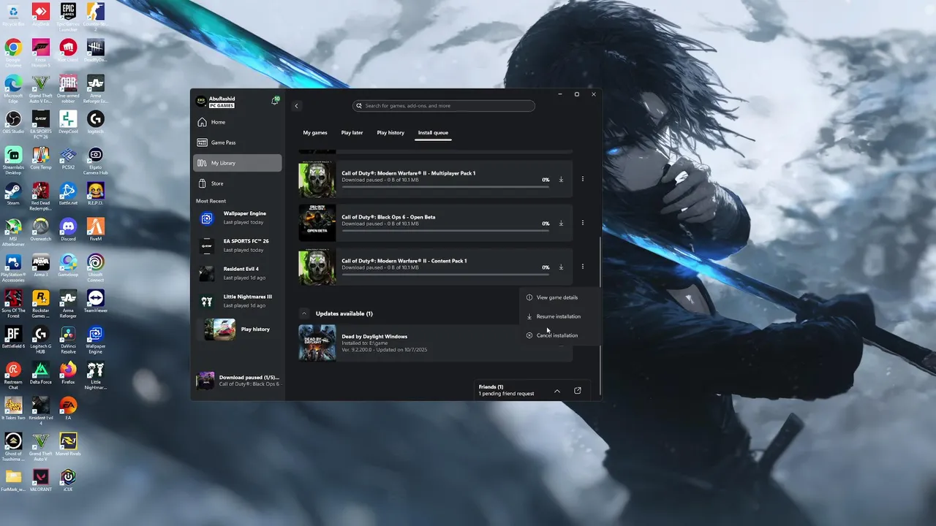Select Install queue tab
The height and width of the screenshot is (526, 936).
(x=433, y=133)
